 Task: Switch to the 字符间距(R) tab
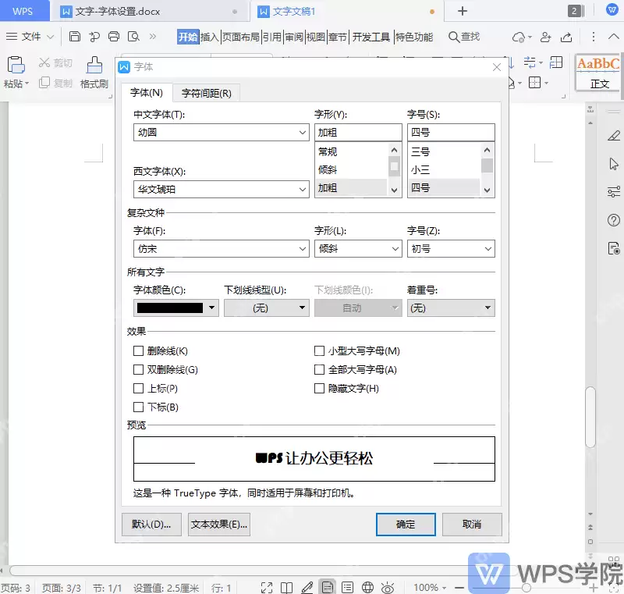(206, 93)
